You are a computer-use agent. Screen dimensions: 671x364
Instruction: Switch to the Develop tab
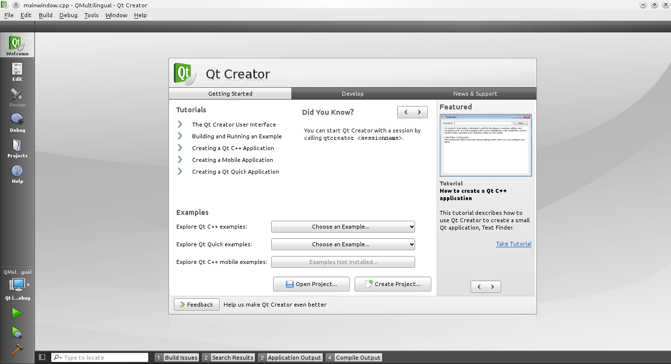tap(353, 94)
